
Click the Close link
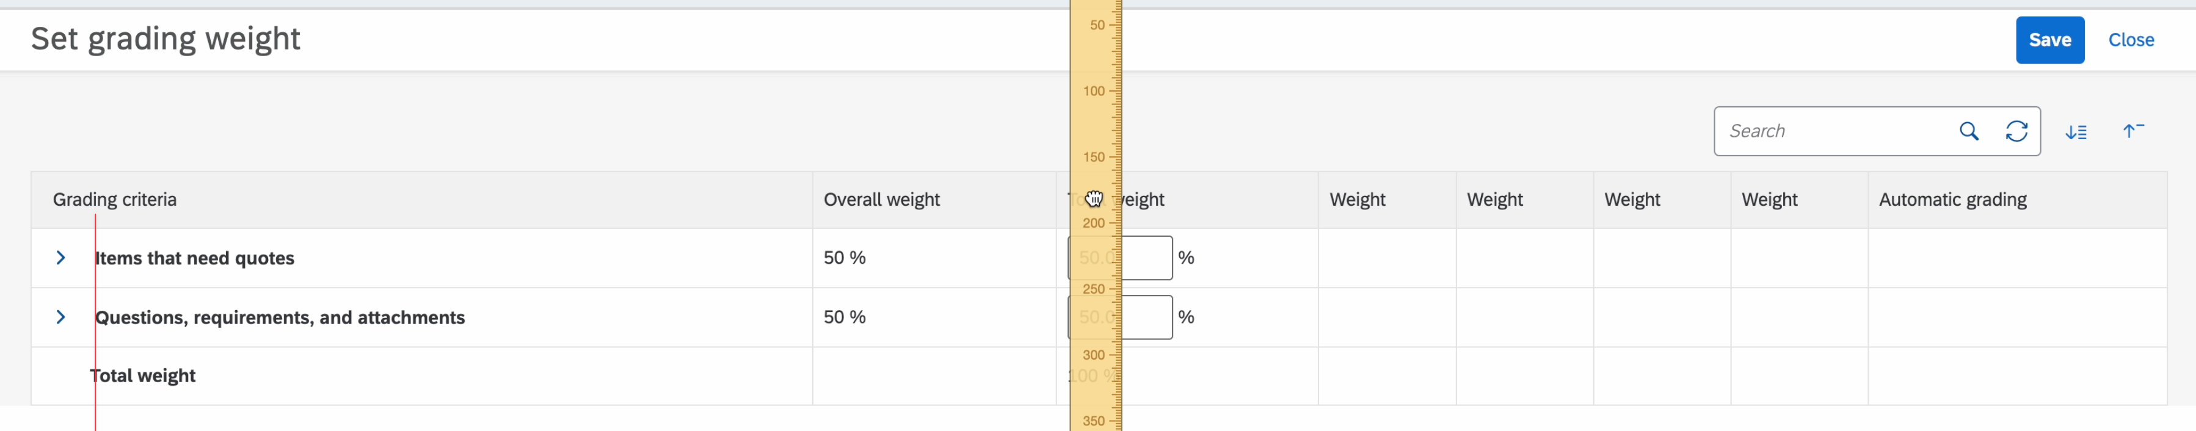[2131, 39]
